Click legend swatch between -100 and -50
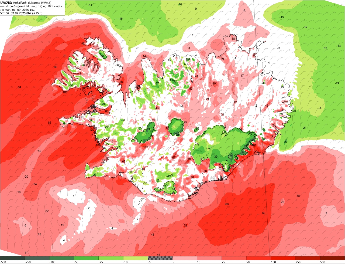Viewport: 345px width, 264px height. click(x=61, y=258)
